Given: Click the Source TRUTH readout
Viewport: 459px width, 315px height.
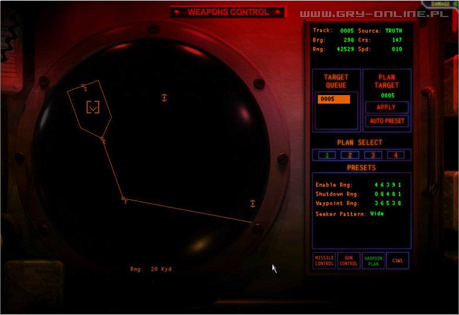Looking at the screenshot, I should 394,31.
